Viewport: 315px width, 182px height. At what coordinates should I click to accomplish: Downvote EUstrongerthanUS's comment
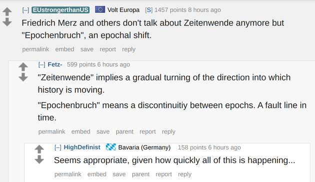point(7,22)
